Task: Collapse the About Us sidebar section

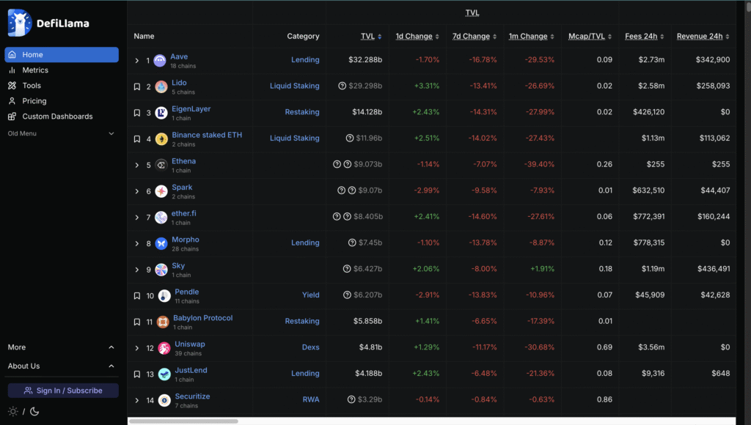Action: (x=111, y=366)
